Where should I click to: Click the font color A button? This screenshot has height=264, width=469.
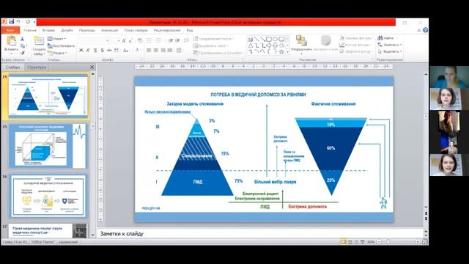pos(138,50)
